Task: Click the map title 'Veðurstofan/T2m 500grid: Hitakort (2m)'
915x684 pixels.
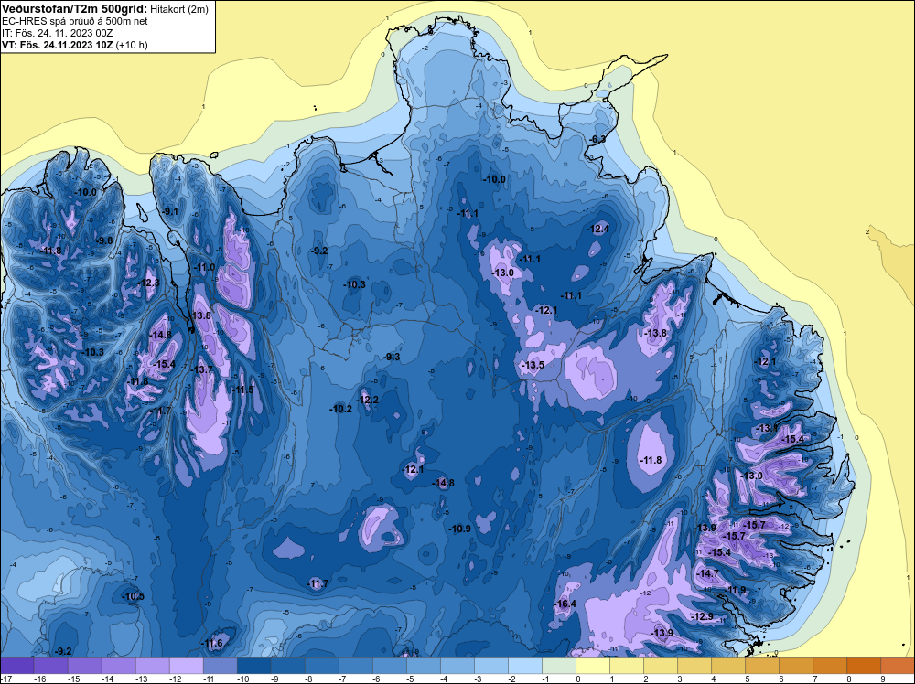Action: [104, 9]
